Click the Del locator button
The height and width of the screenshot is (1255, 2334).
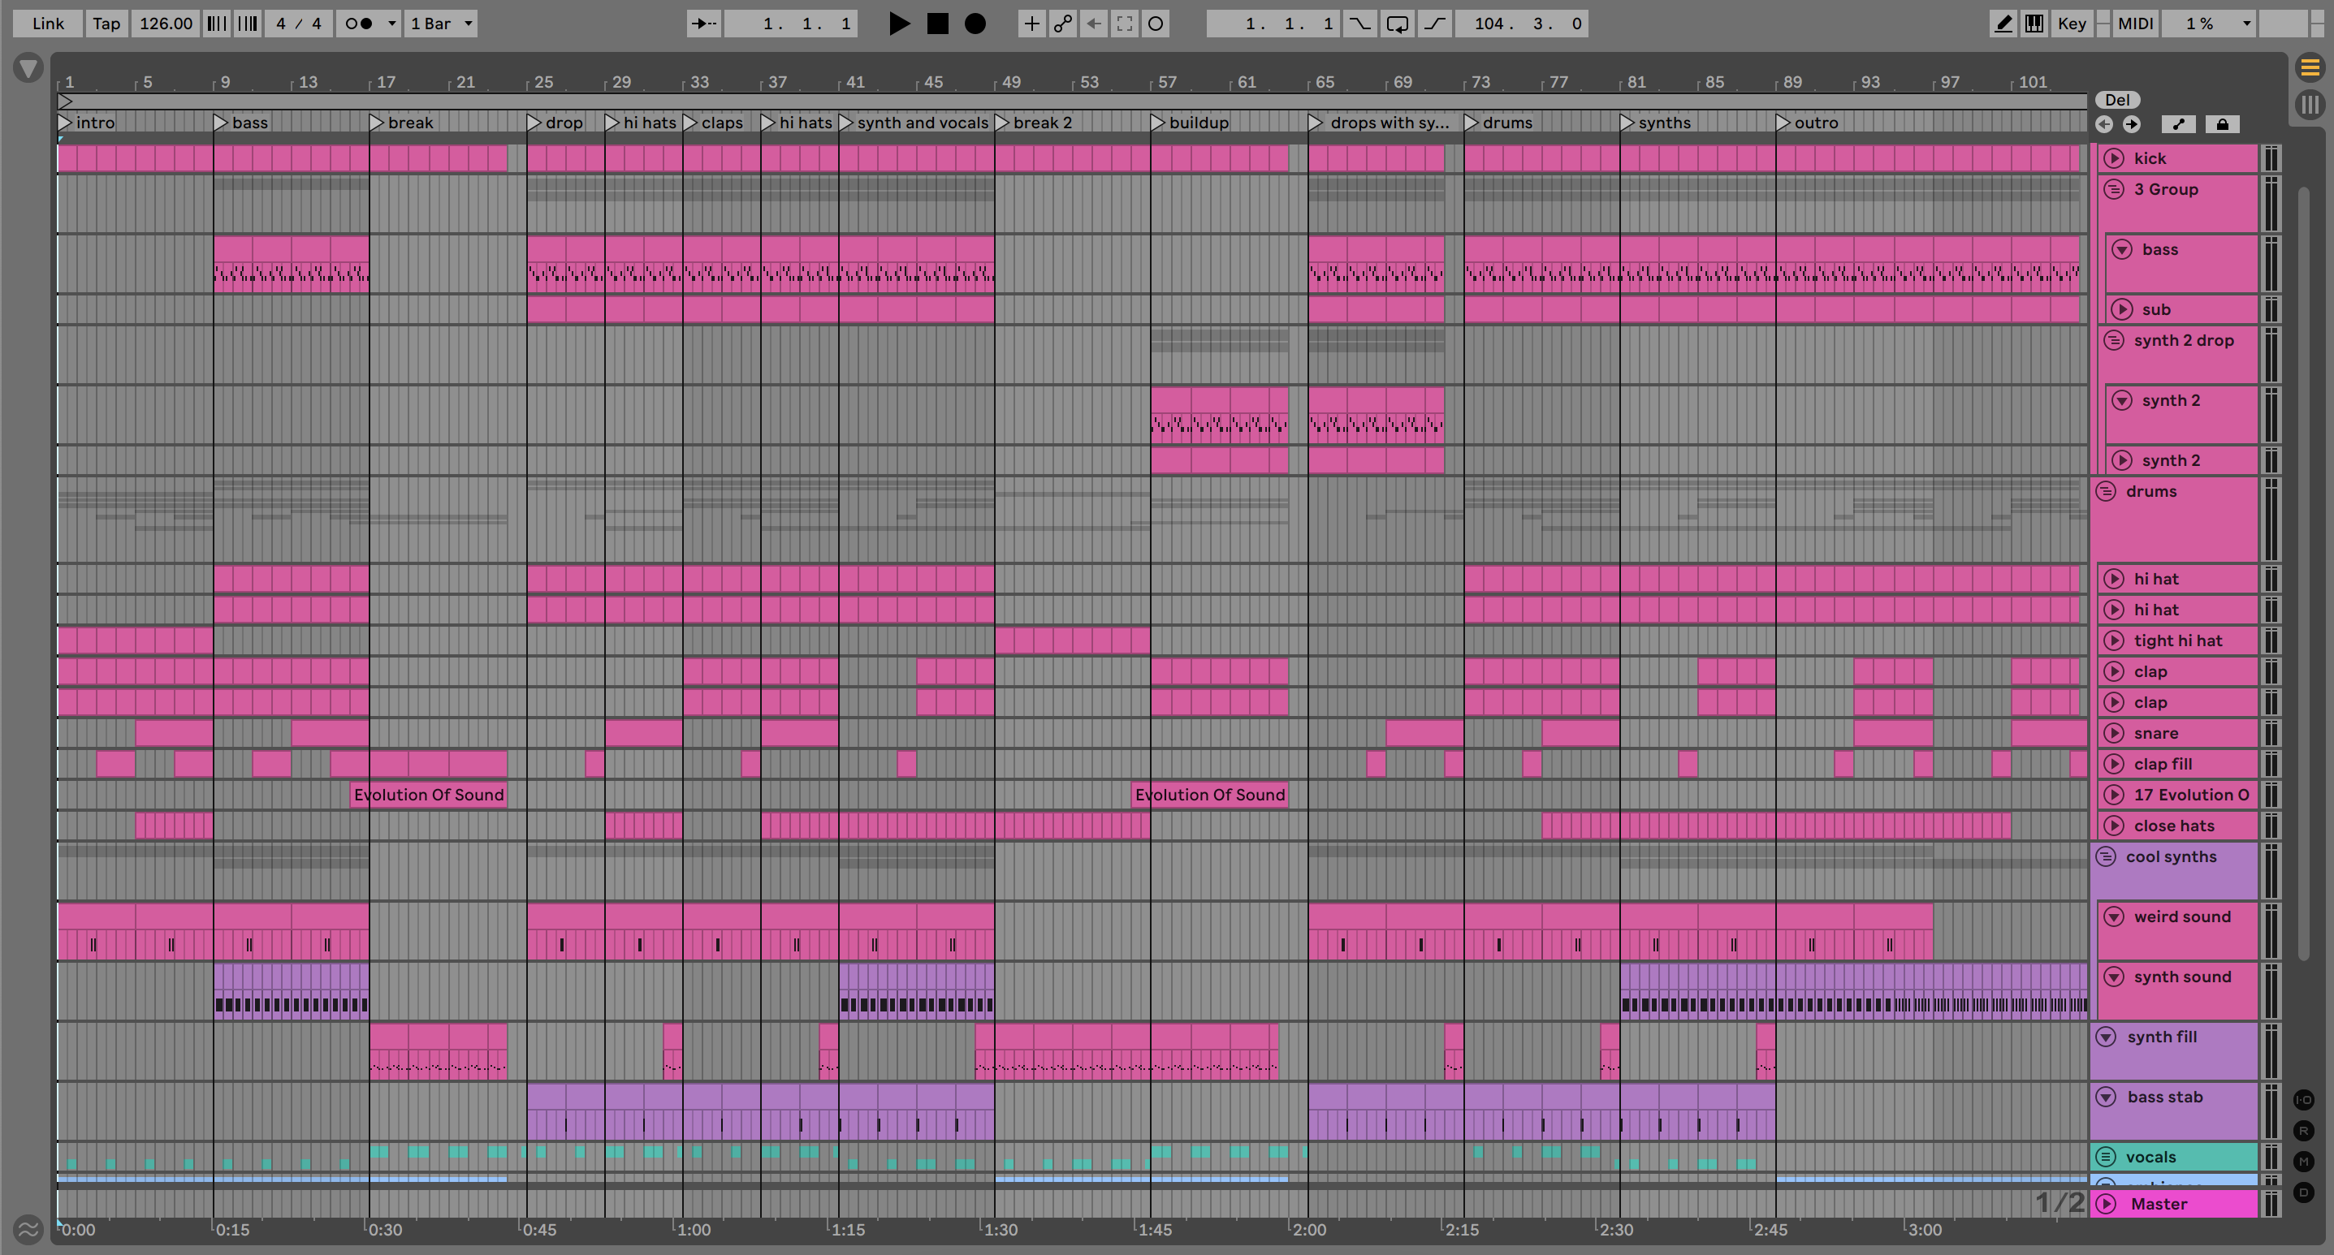2117,100
